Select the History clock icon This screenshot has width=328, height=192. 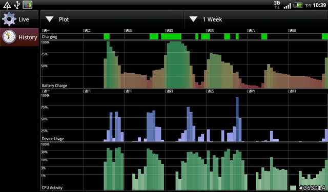coord(9,37)
